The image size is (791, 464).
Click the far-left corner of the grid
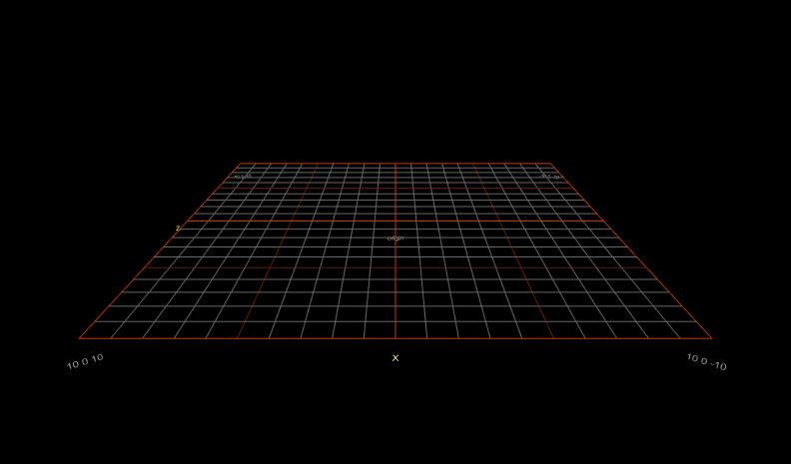[240, 164]
